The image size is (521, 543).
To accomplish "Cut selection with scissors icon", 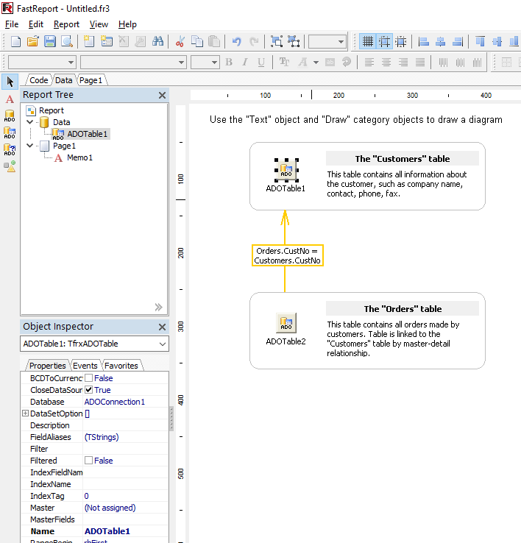I will (x=180, y=41).
